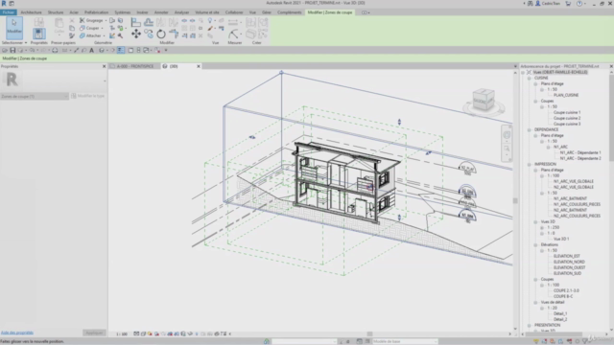The height and width of the screenshot is (345, 614).
Task: Click the steering wheel navigation icon
Action: 507,135
